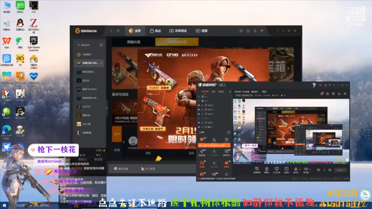Open the YY raccoon desktop icon
The height and width of the screenshot is (209, 372).
pyautogui.click(x=20, y=60)
